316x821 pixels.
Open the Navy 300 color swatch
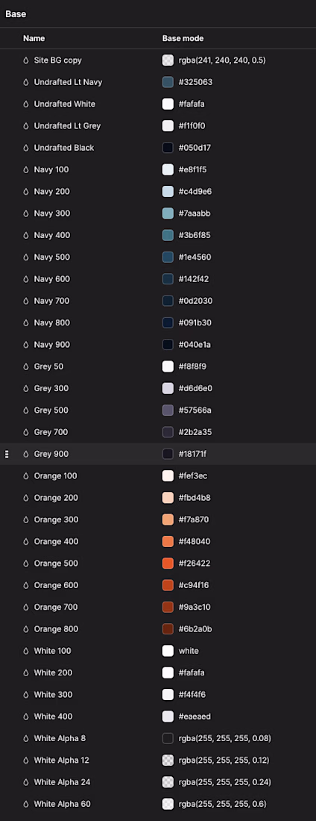[x=168, y=213]
